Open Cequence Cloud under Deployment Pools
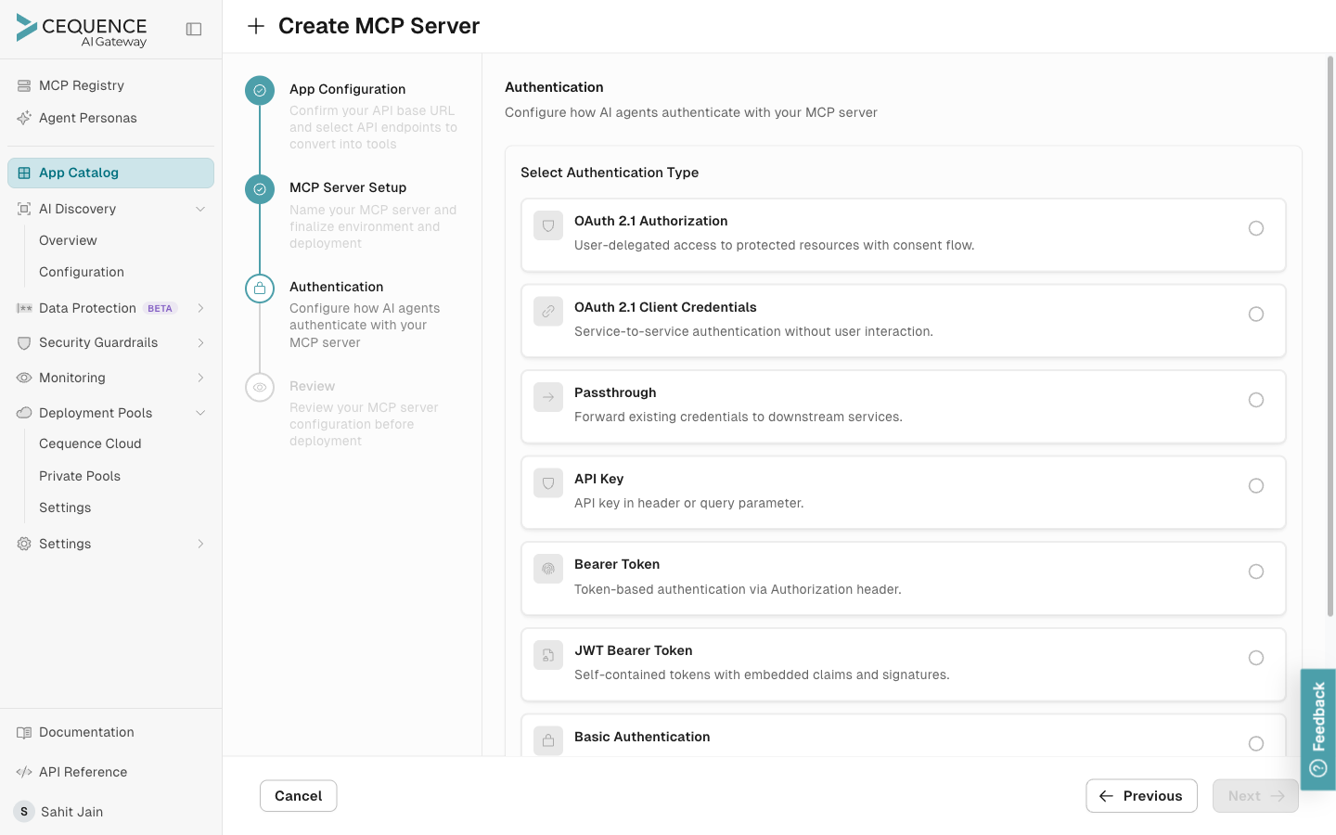This screenshot has width=1336, height=835. 90,443
